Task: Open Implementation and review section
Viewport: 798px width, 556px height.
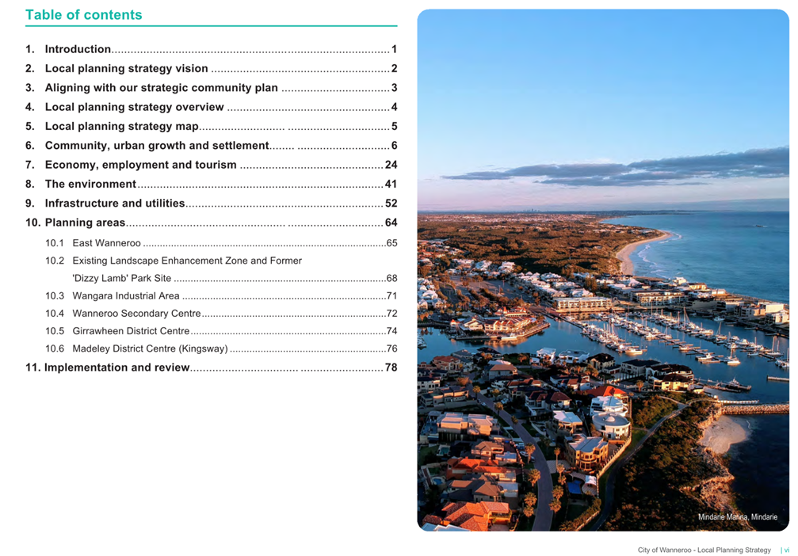Action: point(212,367)
